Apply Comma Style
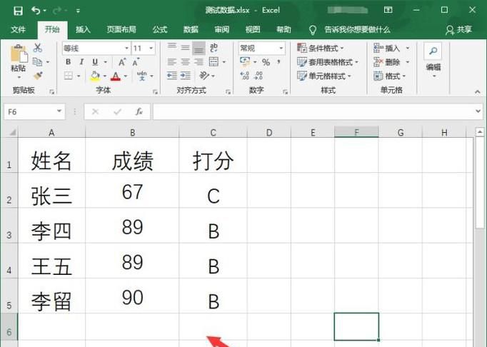Screen dimensions: 487x347 279,61
